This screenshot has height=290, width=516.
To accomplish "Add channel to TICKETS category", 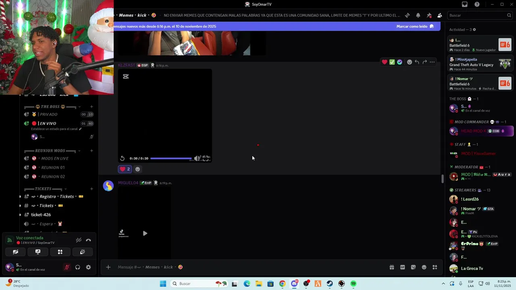I will (92, 189).
